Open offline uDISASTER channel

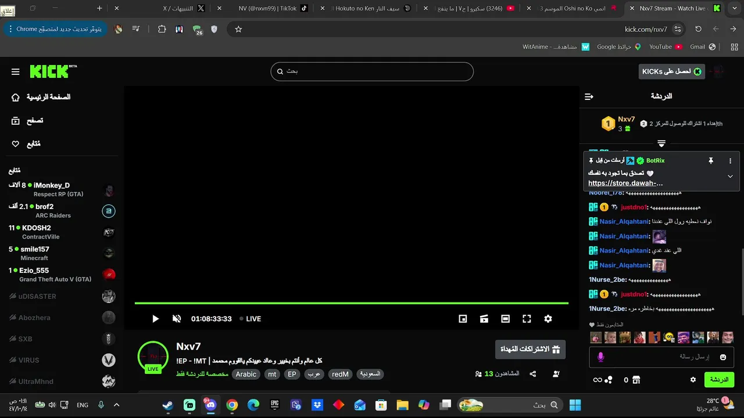point(62,297)
